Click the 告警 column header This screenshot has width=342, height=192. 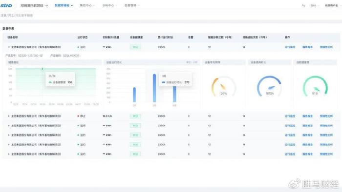[191, 38]
